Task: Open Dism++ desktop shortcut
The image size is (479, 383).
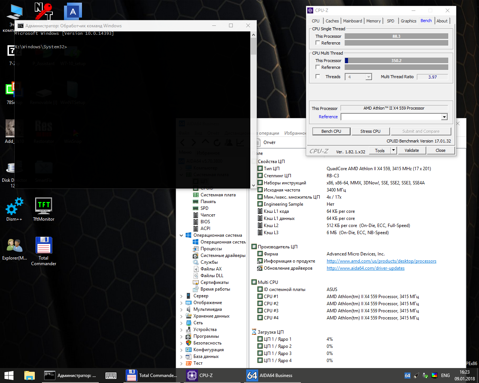Action: coord(14,209)
